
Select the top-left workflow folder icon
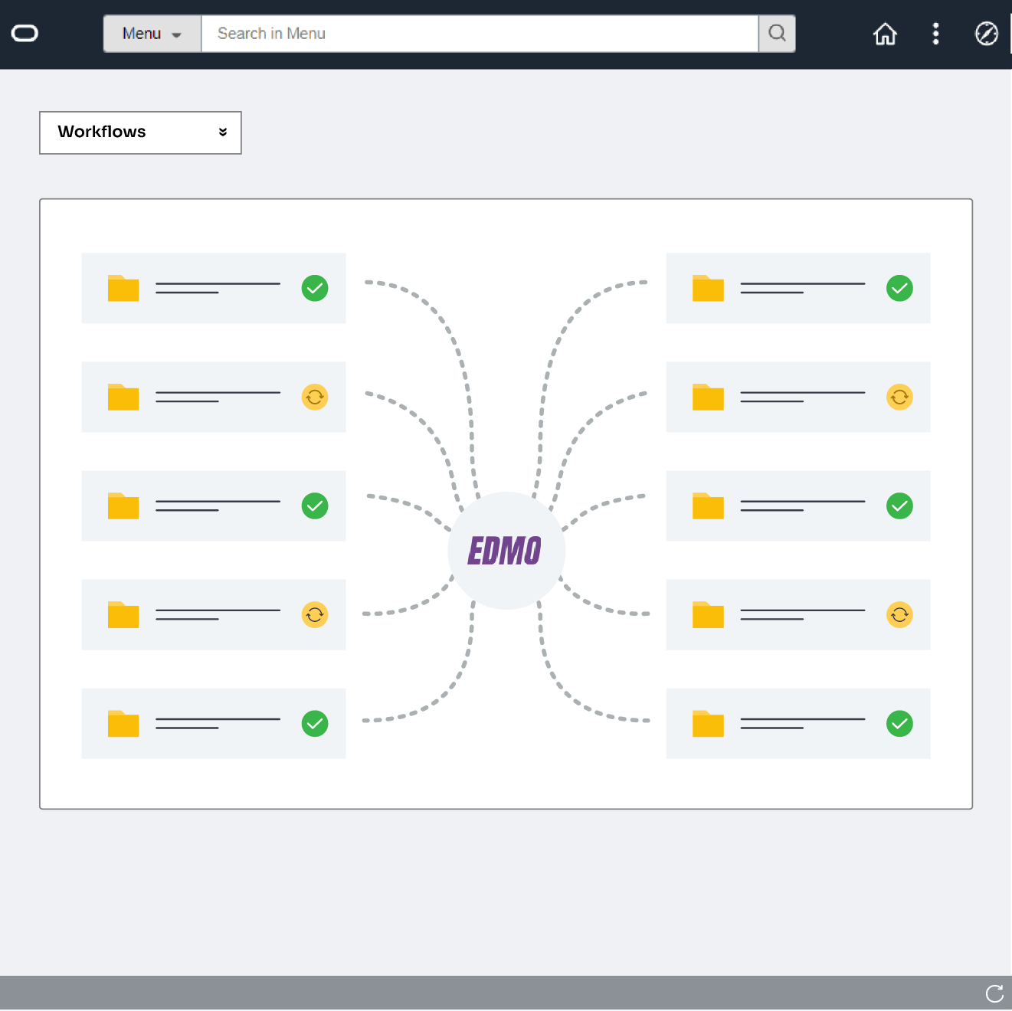click(123, 289)
